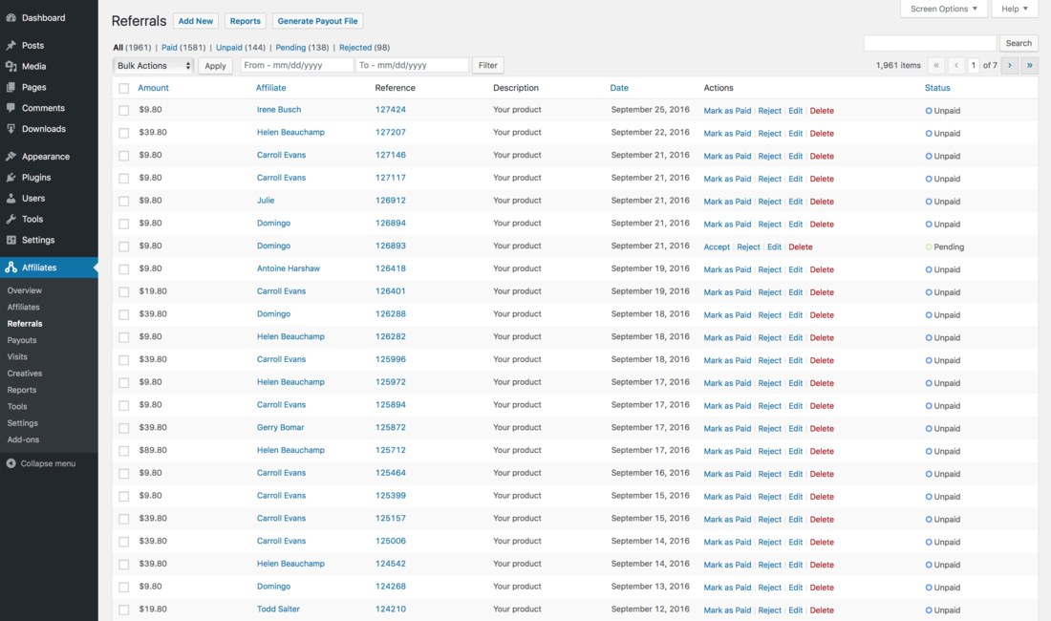Click the Collapse menu arrow icon
Image resolution: width=1051 pixels, height=621 pixels.
click(x=11, y=463)
